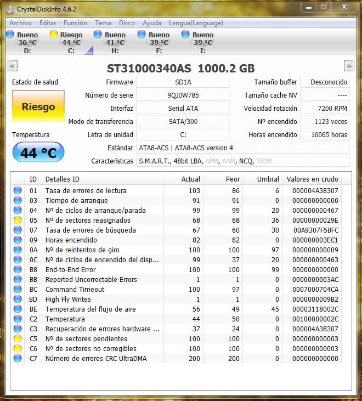
Task: Click the ATA8-ACS standard field
Action: click(243, 148)
